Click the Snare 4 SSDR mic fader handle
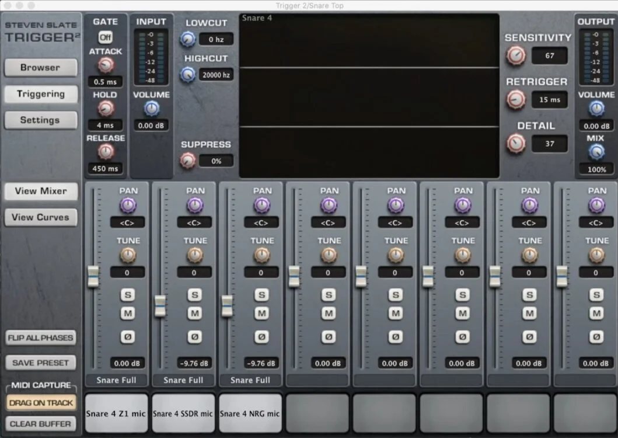 160,306
